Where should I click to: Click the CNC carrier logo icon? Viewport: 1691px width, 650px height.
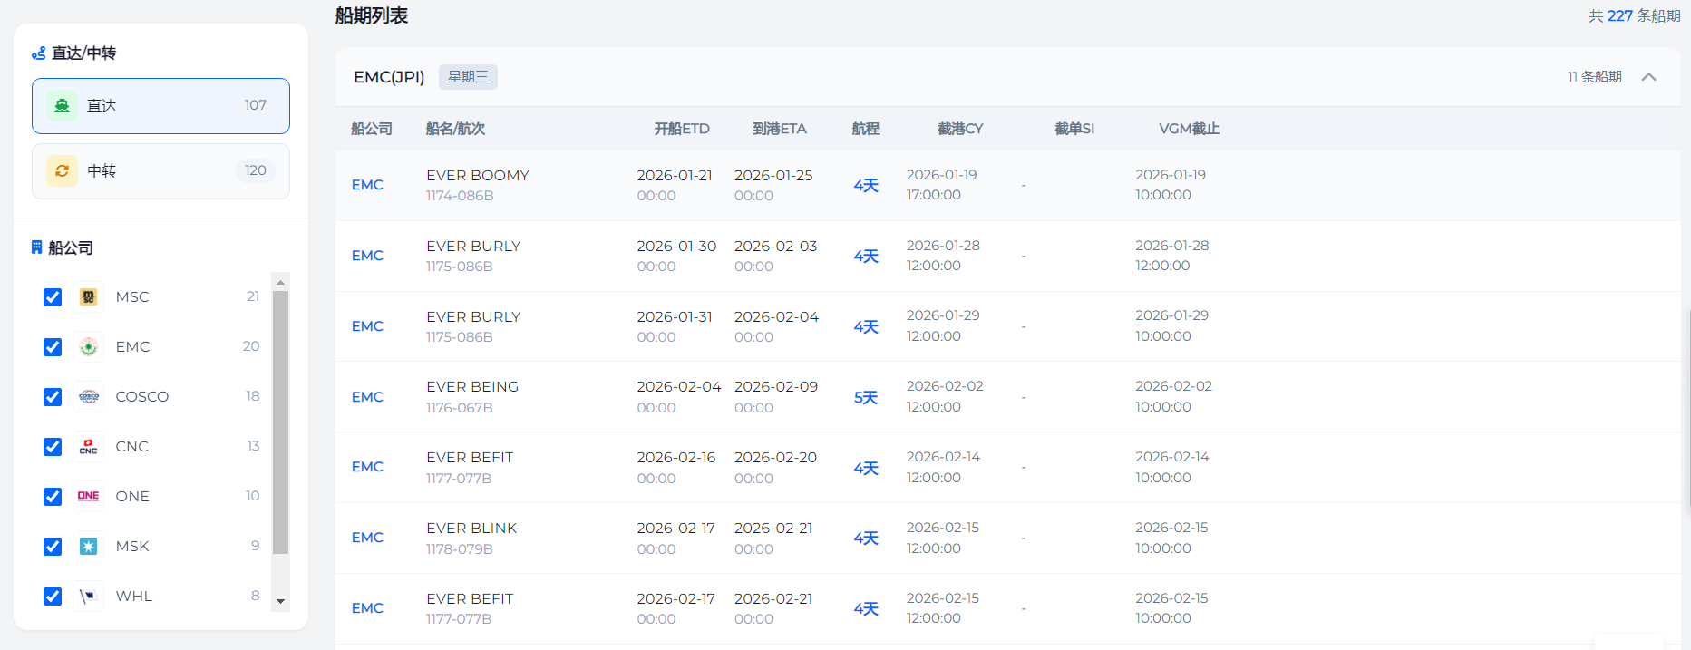[x=88, y=447]
